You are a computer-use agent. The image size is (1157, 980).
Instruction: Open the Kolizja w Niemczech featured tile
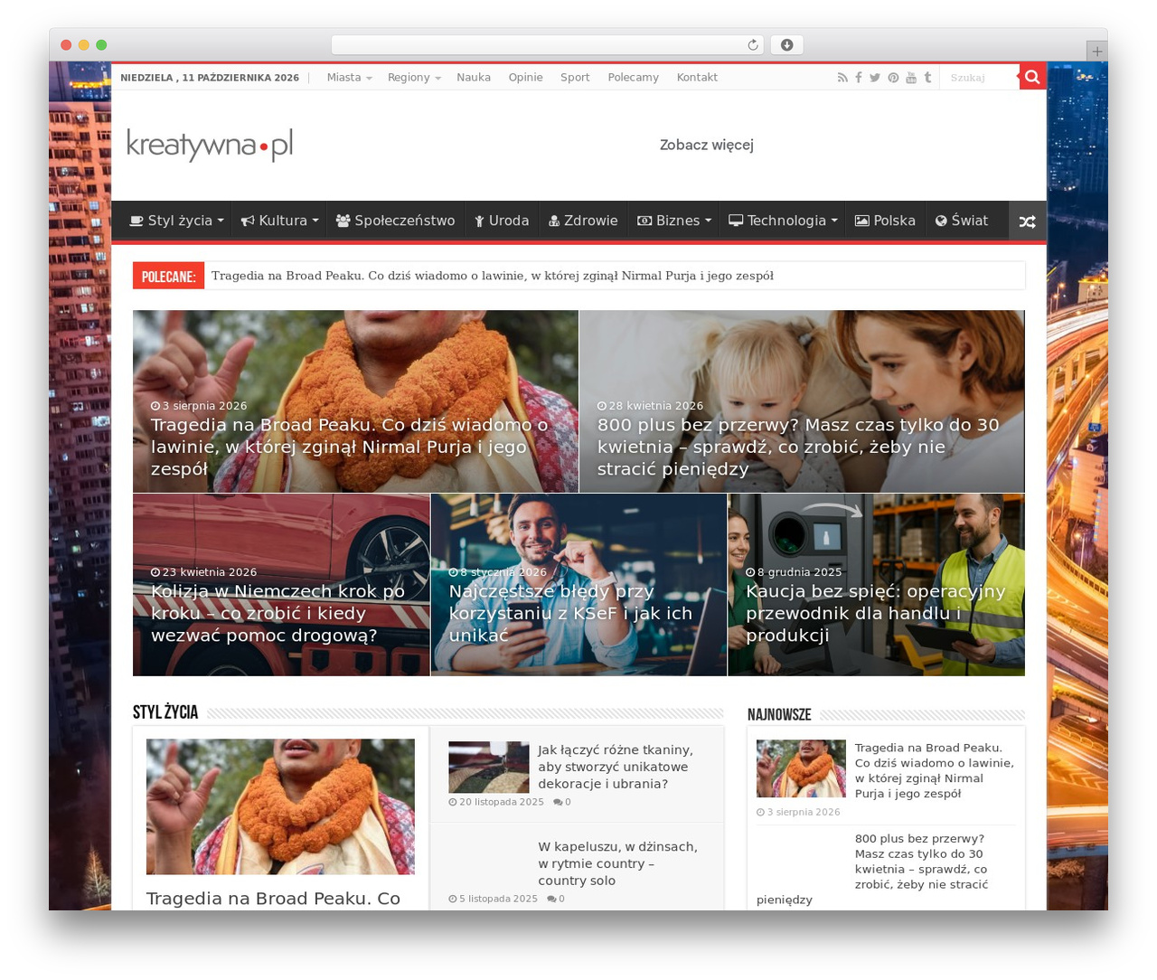281,585
